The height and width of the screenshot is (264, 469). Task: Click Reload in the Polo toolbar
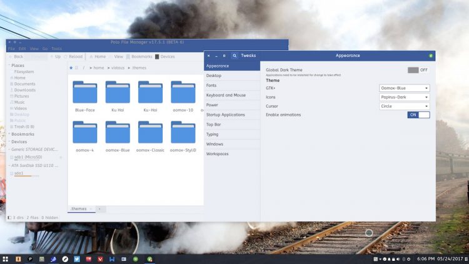coord(73,56)
